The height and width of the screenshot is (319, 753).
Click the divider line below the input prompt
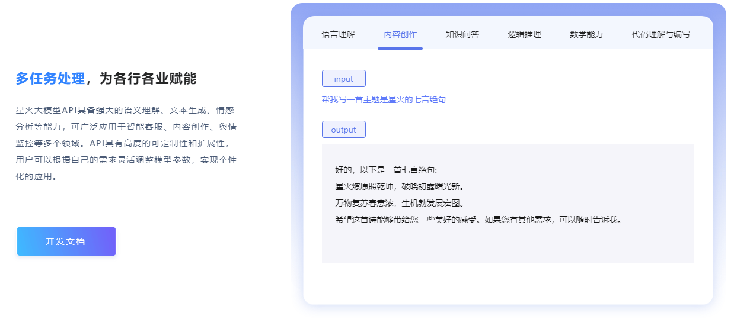pos(508,112)
